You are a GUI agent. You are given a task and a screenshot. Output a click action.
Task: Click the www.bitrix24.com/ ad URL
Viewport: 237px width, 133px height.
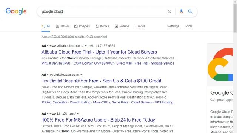pyautogui.click(x=63, y=114)
